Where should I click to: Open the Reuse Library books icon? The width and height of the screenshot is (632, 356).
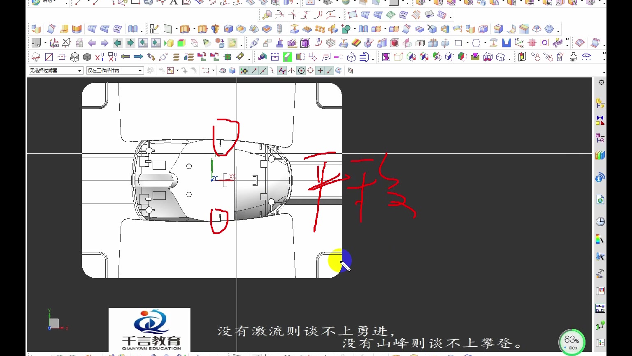(x=600, y=155)
